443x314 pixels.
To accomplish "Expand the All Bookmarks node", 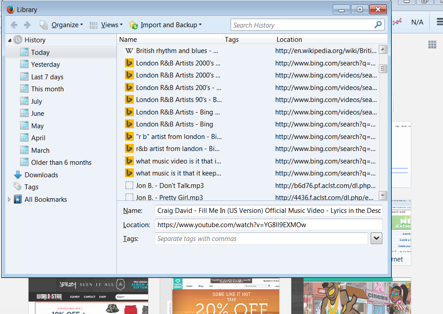I will [9, 200].
